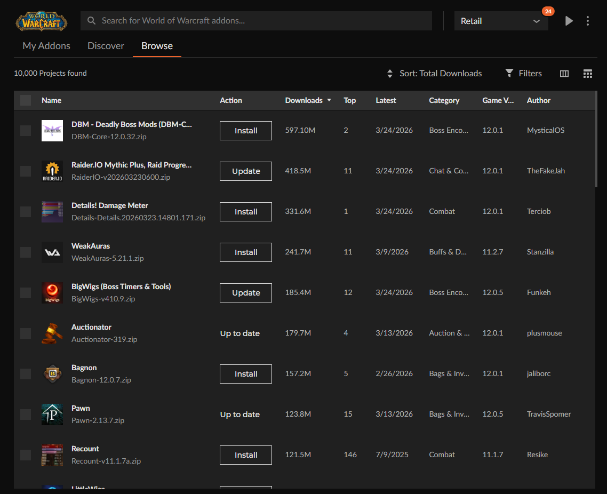607x494 pixels.
Task: Sort by Category column header
Action: [x=444, y=100]
